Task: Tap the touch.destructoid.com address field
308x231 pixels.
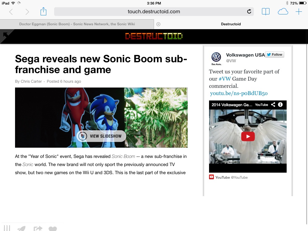Action: click(x=154, y=12)
